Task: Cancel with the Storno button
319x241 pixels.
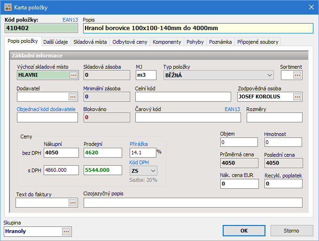Action: pos(292,231)
